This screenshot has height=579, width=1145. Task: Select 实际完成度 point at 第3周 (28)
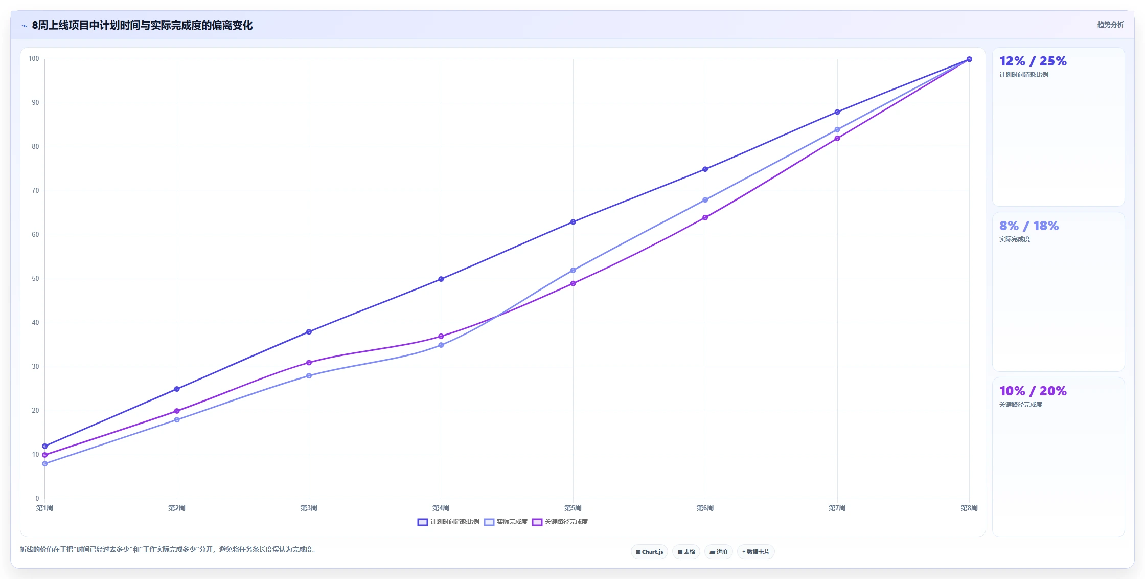309,376
